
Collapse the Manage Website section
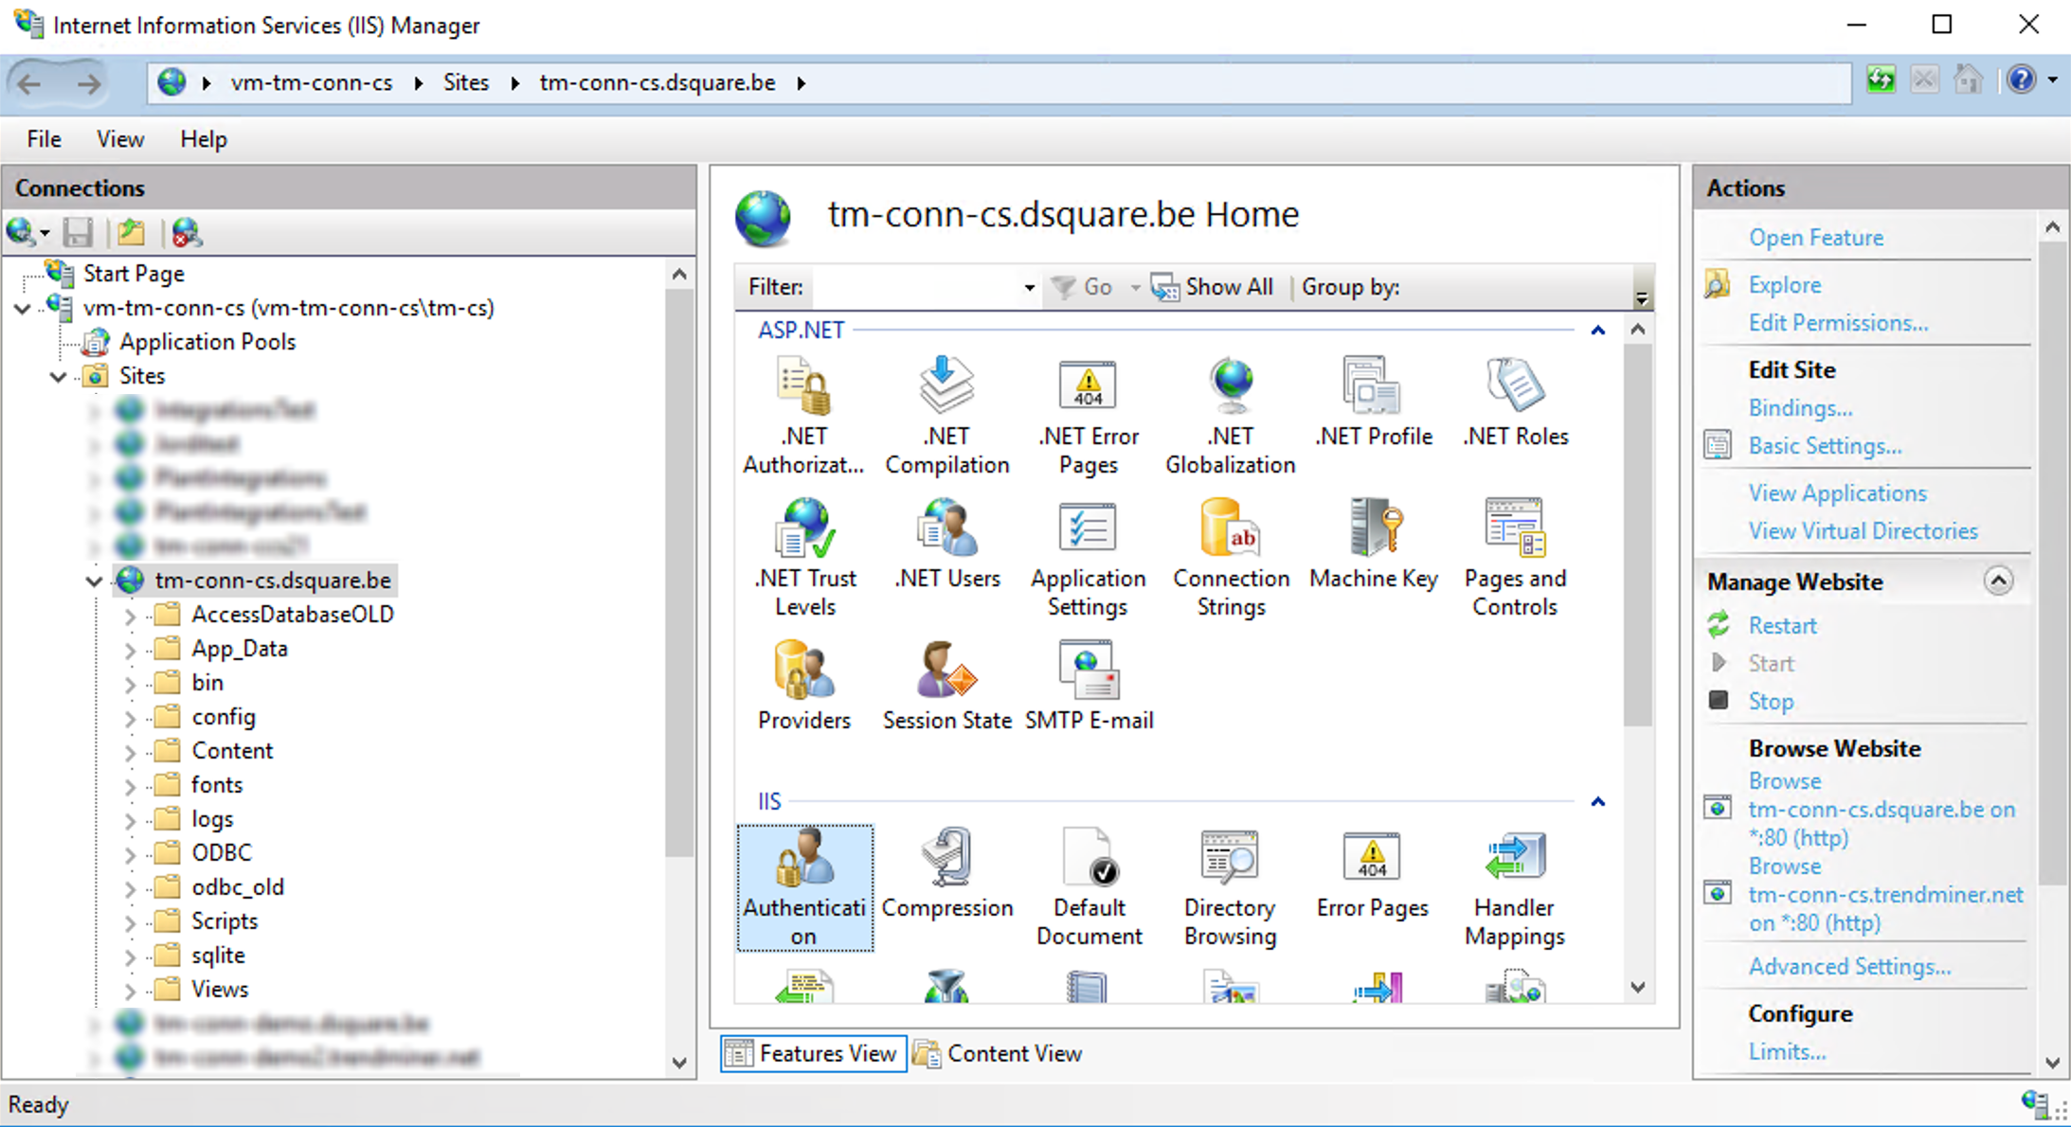click(2000, 581)
